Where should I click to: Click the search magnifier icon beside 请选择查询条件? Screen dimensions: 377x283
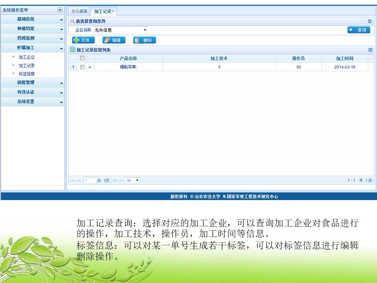[x=72, y=21]
